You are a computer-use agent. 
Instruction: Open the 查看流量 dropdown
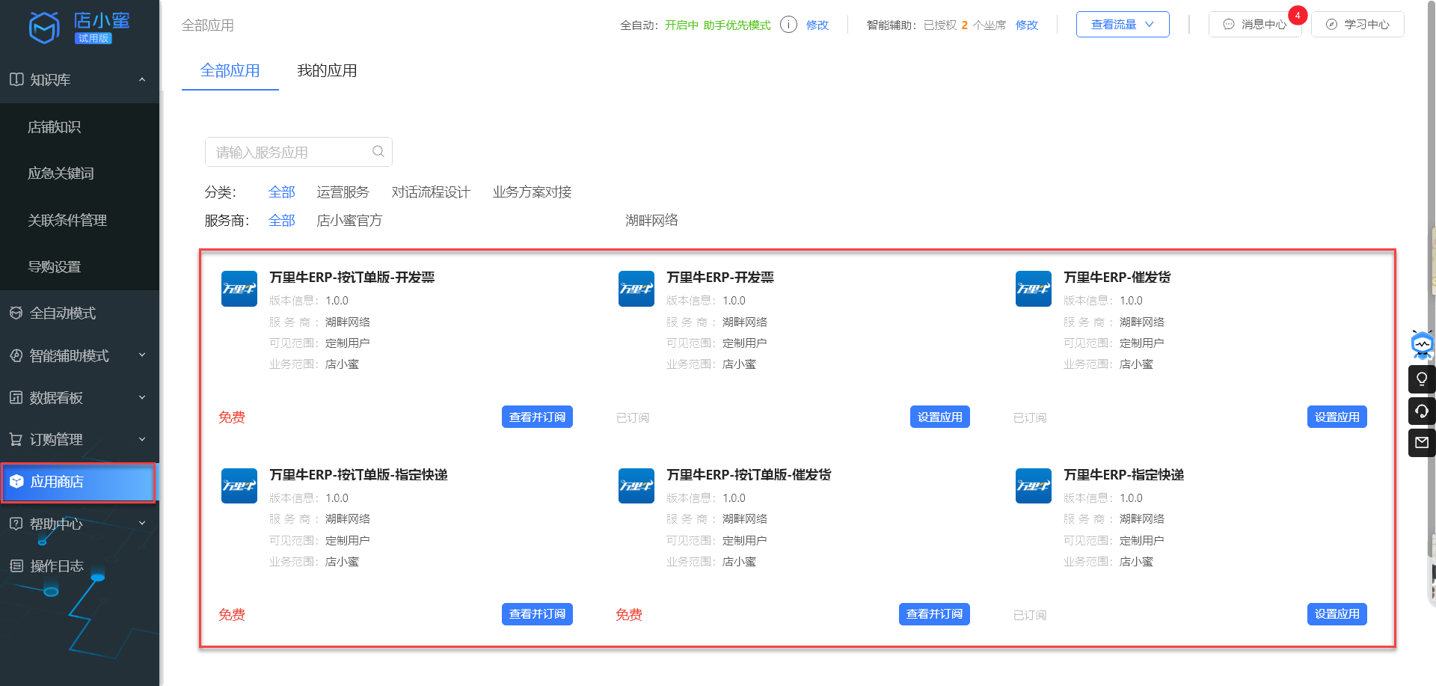tap(1123, 25)
